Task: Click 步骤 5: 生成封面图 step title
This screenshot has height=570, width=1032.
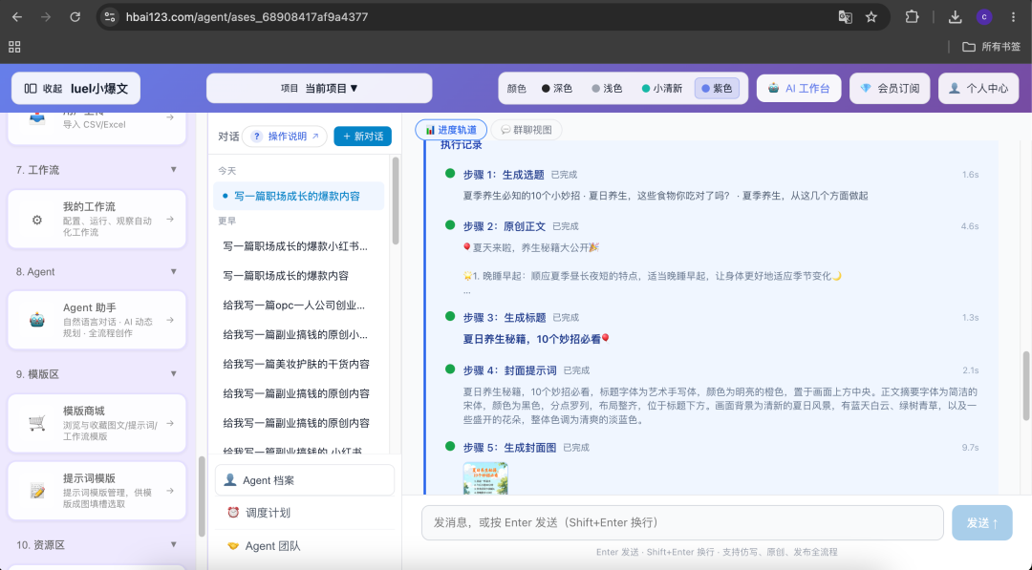Action: coord(509,448)
